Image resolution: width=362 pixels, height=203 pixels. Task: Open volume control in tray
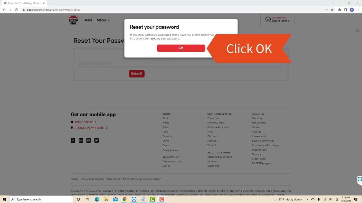(331, 199)
